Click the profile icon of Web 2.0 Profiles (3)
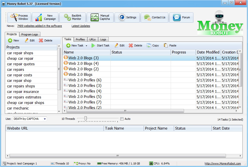Image resolution: width=248 pixels, height=167 pixels. tap(66, 85)
